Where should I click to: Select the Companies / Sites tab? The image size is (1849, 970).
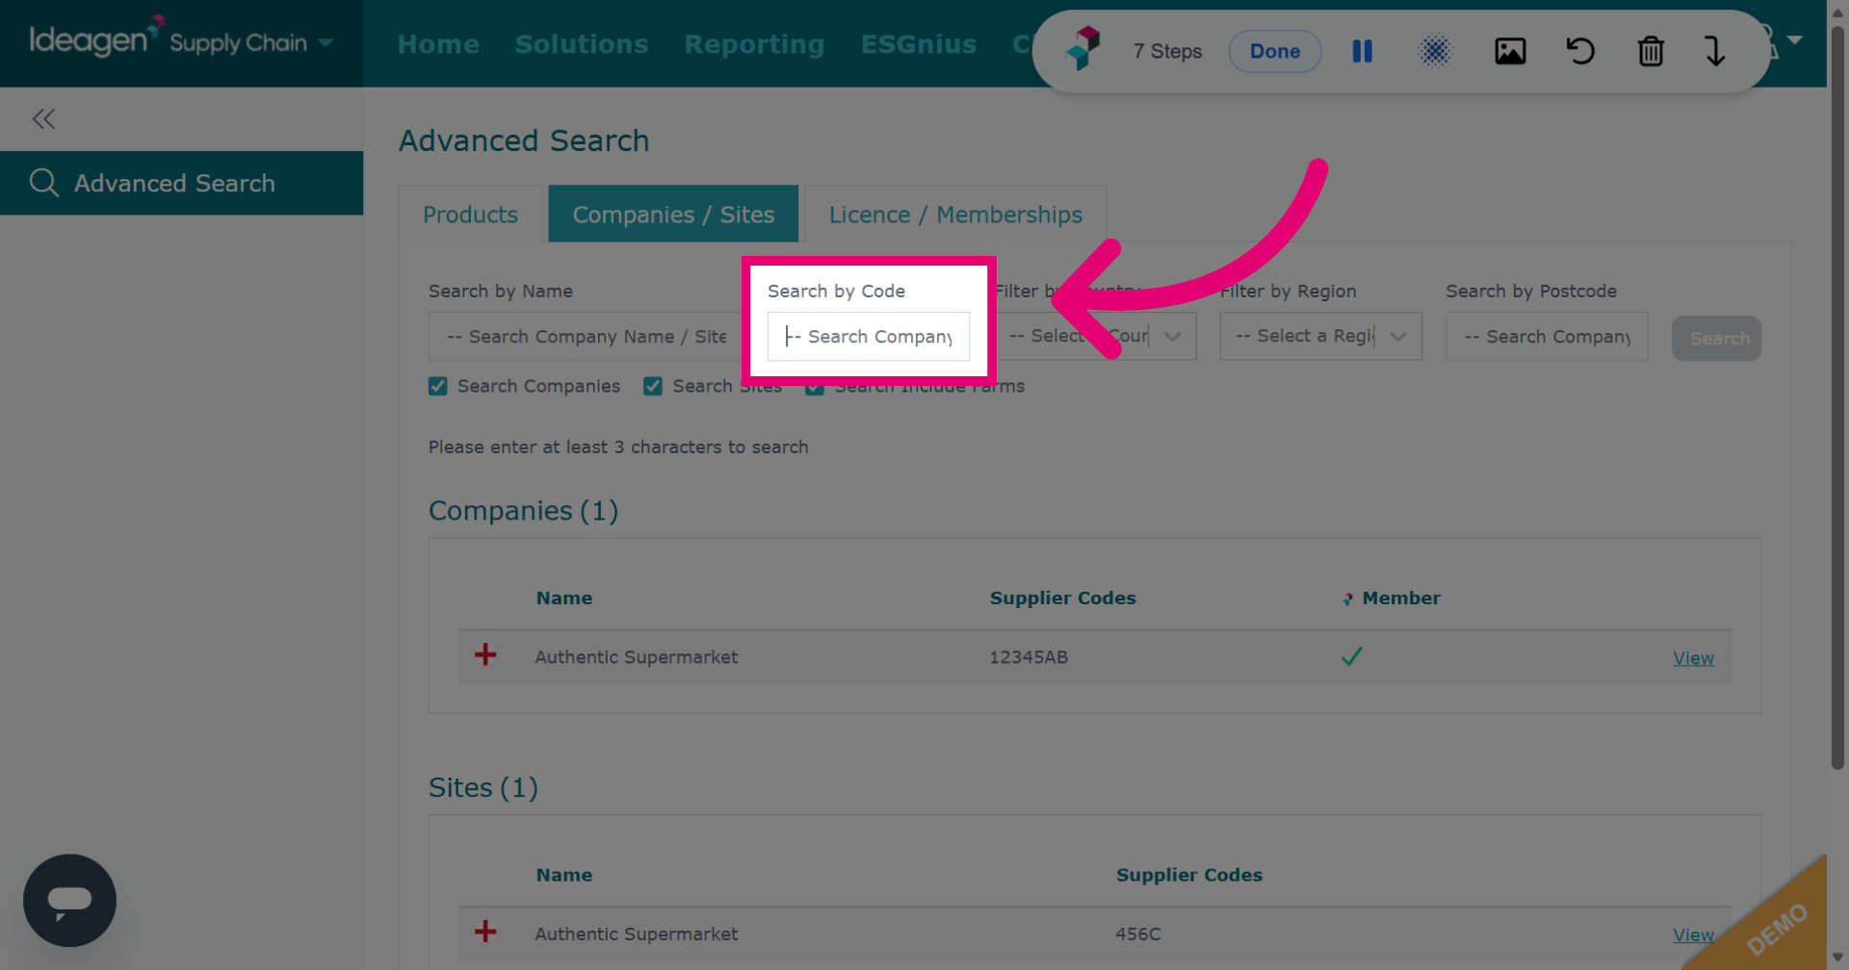(673, 214)
